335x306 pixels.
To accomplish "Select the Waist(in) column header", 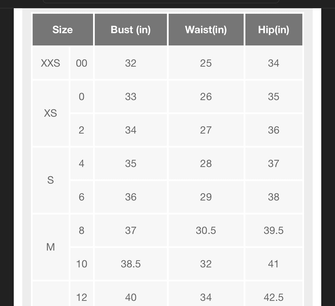I will [206, 30].
